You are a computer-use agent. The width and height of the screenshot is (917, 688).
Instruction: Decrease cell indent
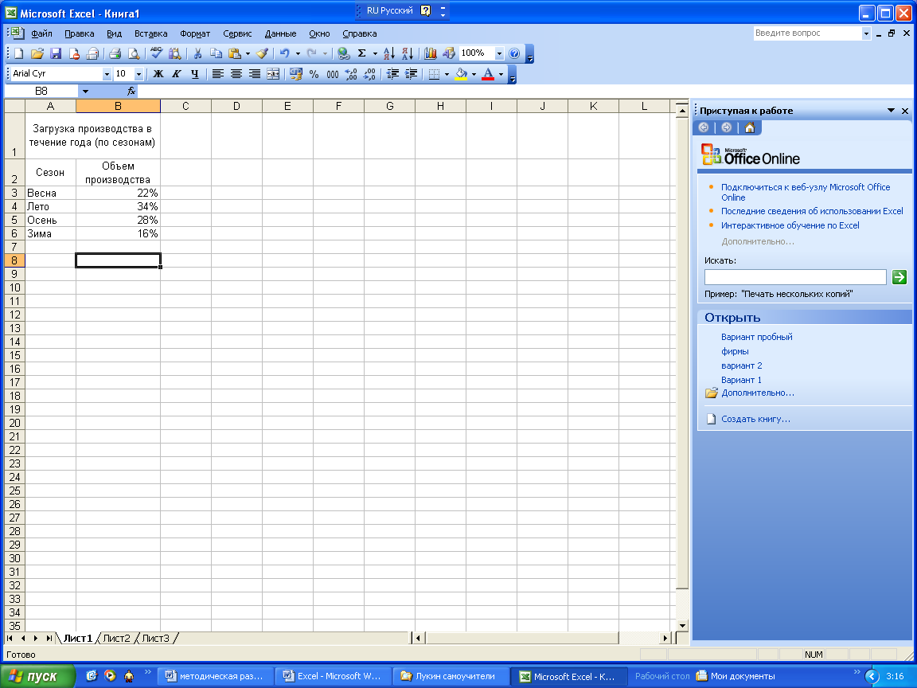coord(393,74)
